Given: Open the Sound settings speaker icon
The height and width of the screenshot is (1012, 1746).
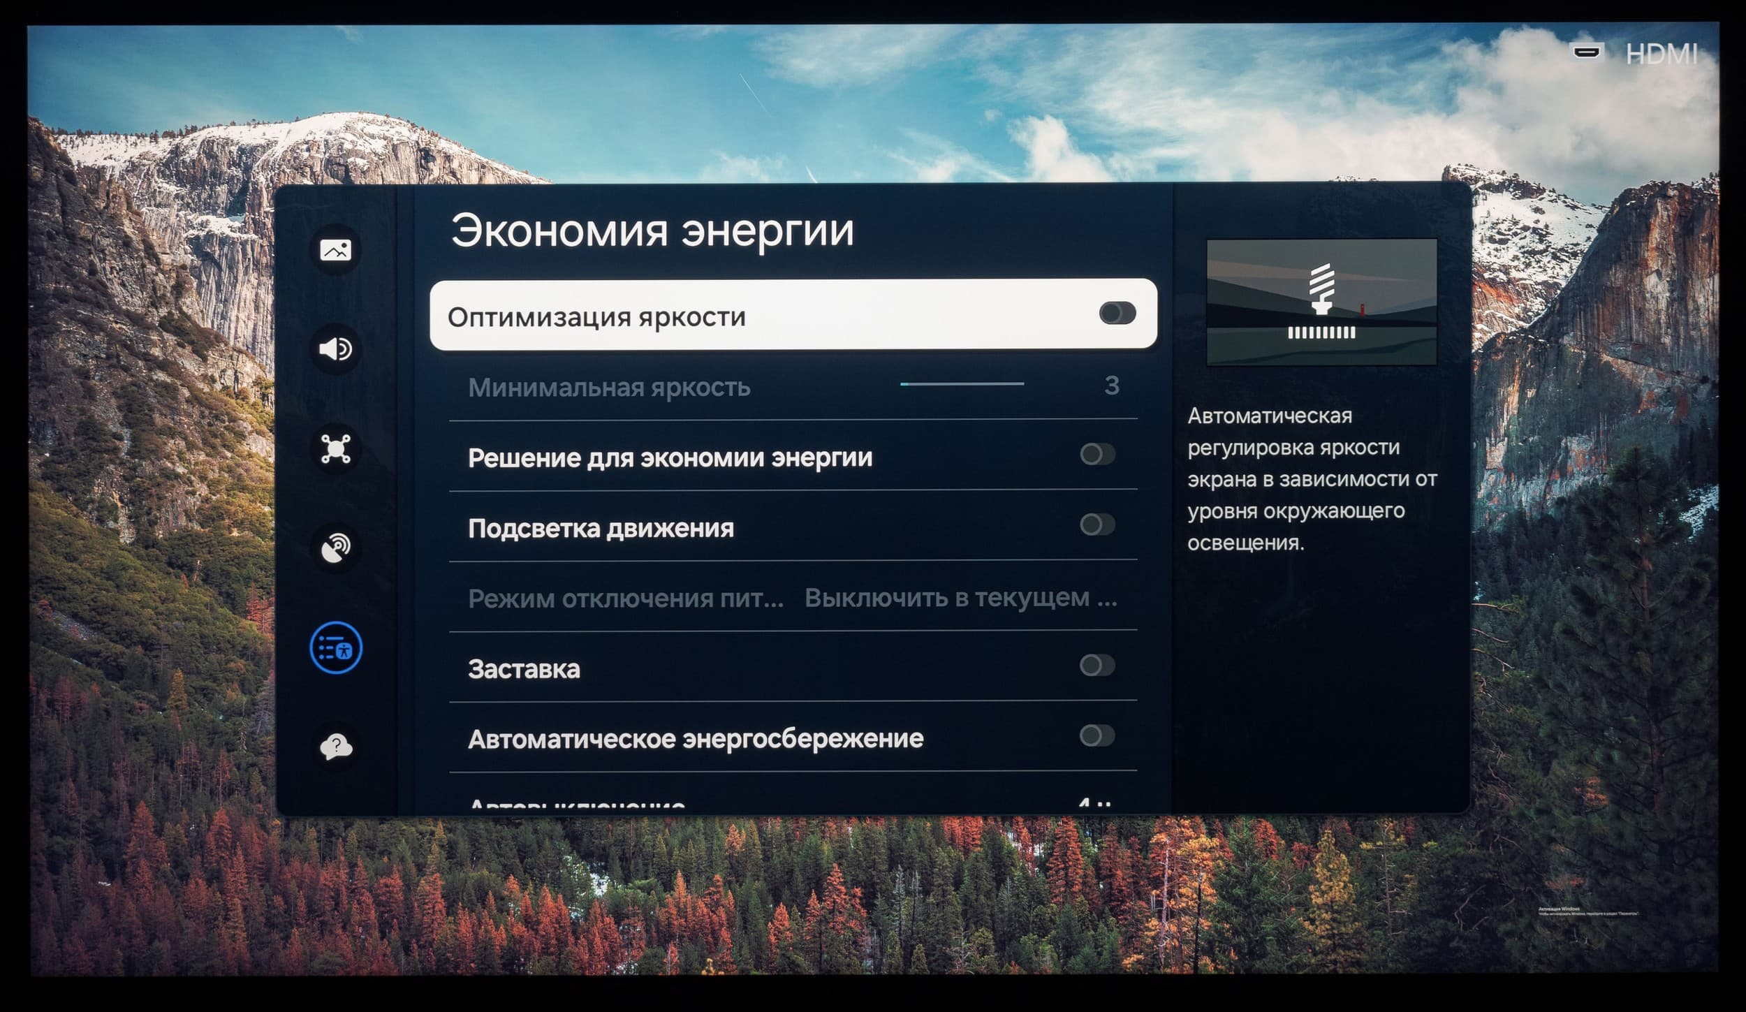Looking at the screenshot, I should click(x=335, y=349).
